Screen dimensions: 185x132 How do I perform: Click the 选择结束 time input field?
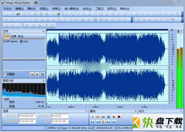60,116
